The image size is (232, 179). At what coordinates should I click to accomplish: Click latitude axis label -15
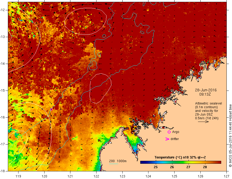(x=3, y=91)
